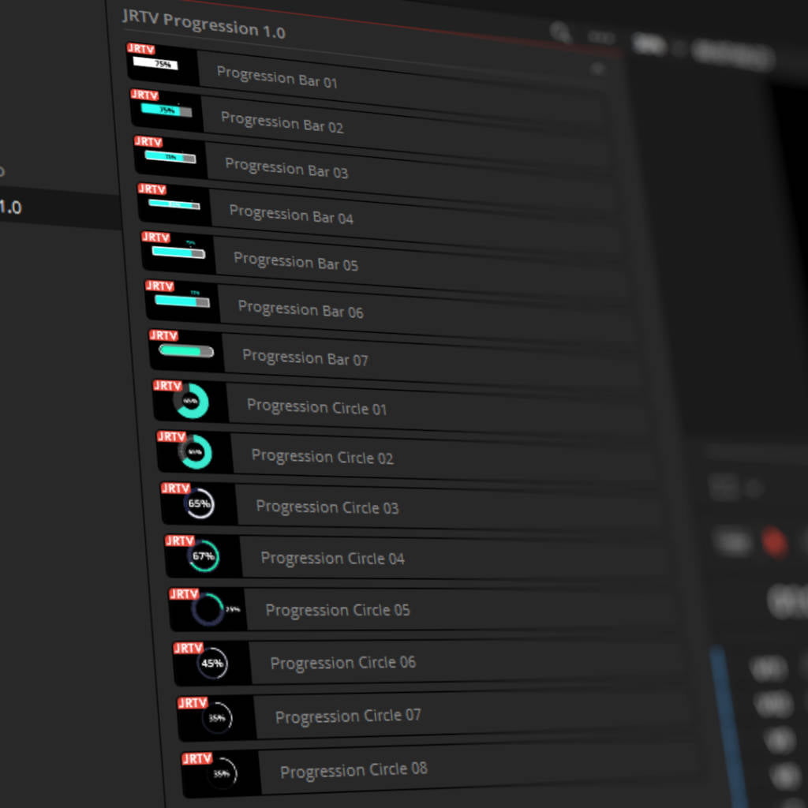Click the 'Progression Bar 05' label

pos(296,261)
